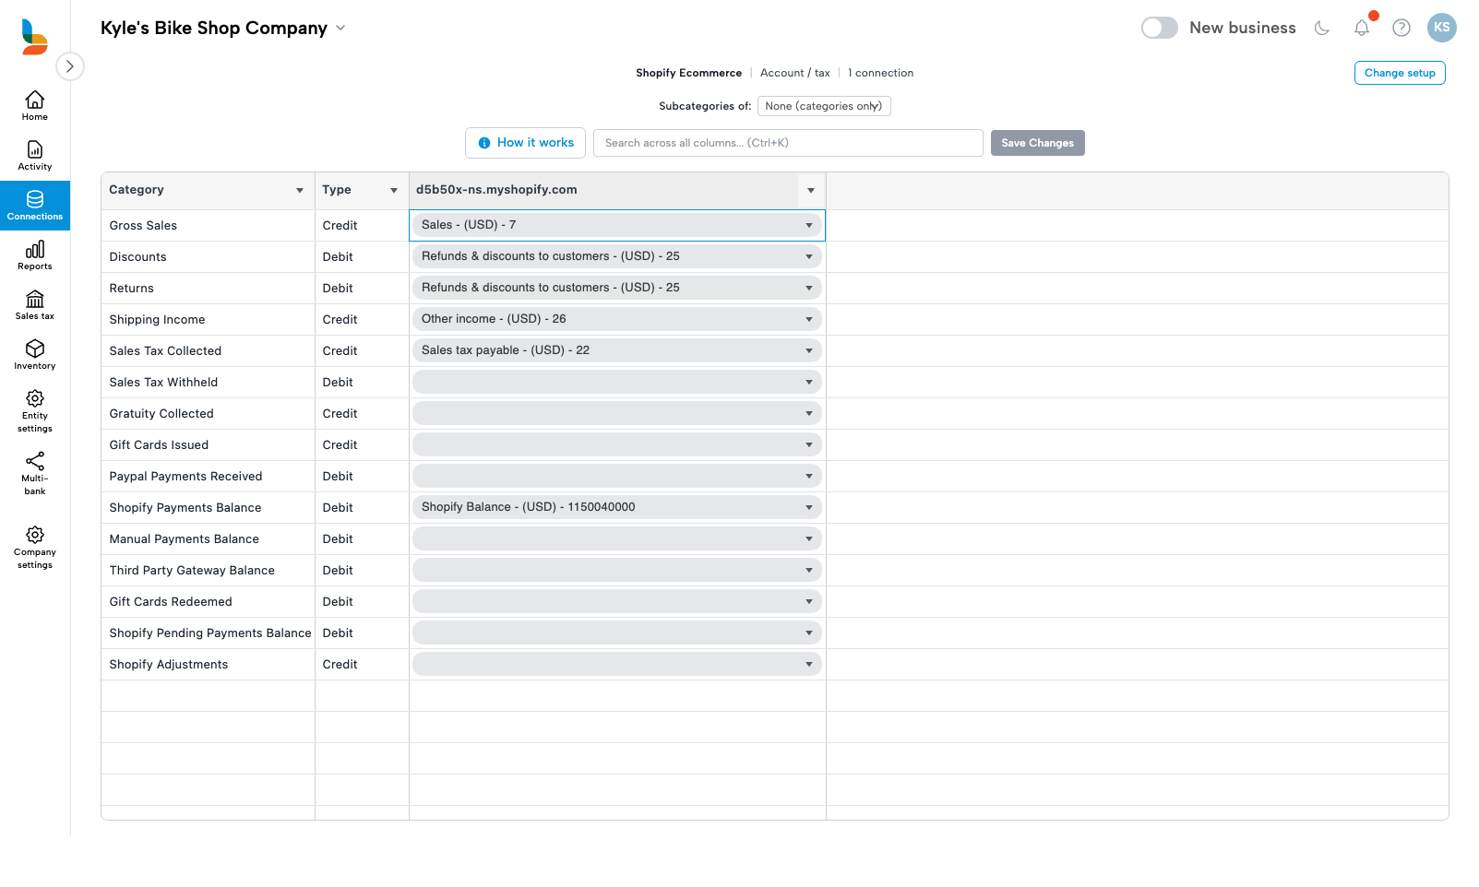1479x887 pixels.
Task: Open the Sales tax section
Action: (x=35, y=305)
